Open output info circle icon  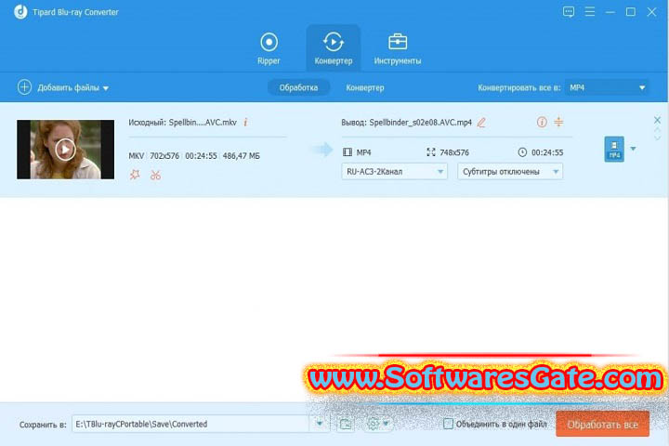coord(542,122)
